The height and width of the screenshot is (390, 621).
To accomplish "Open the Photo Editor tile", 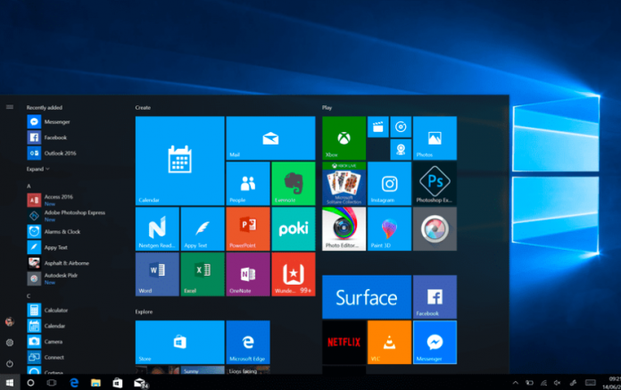I will [344, 228].
